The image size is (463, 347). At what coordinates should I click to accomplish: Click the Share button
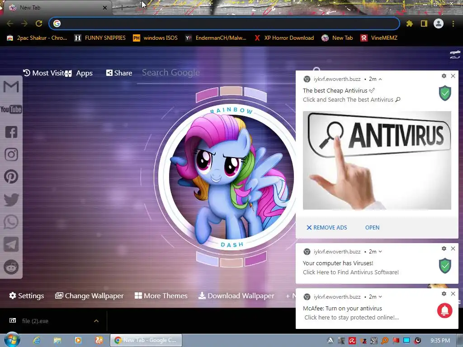coord(119,73)
